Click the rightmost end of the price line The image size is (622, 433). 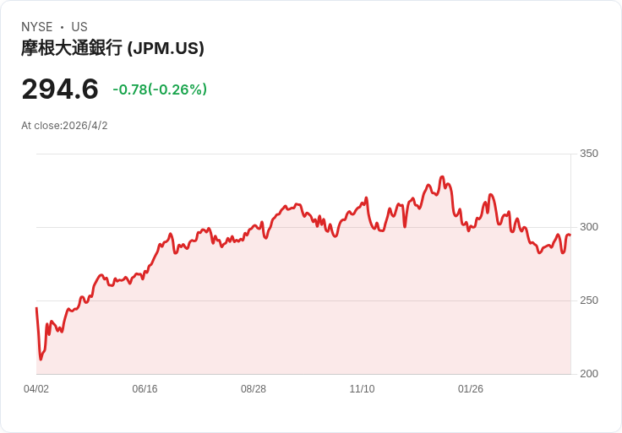click(x=570, y=235)
